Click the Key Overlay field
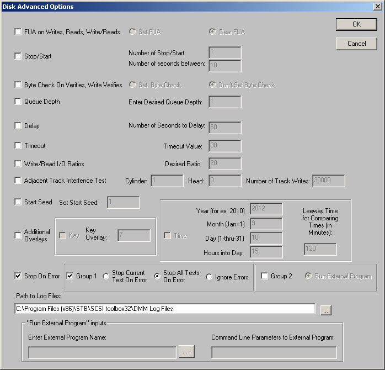This screenshot has height=370, width=385. 134,235
